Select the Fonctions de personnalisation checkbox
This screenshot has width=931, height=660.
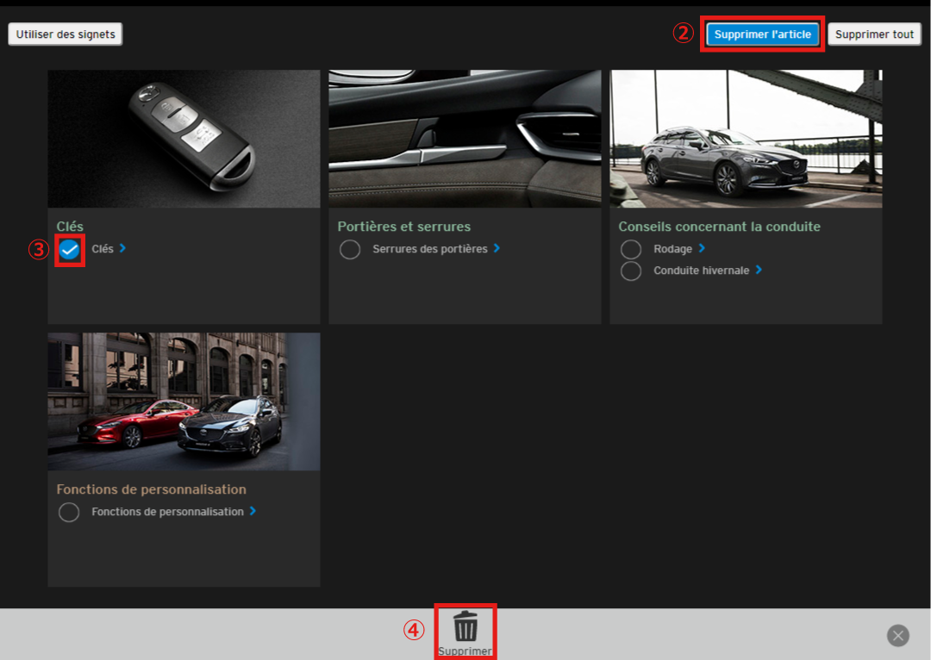pos(69,513)
